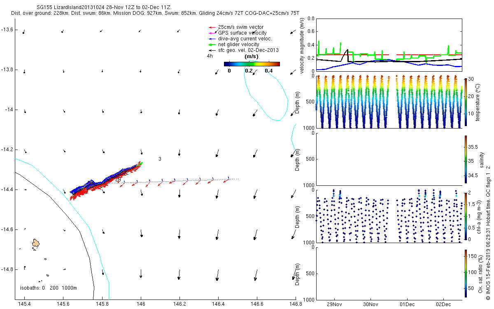This screenshot has width=494, height=309.
Task: Click the '146.8' longitude tick label
Action: point(296,304)
